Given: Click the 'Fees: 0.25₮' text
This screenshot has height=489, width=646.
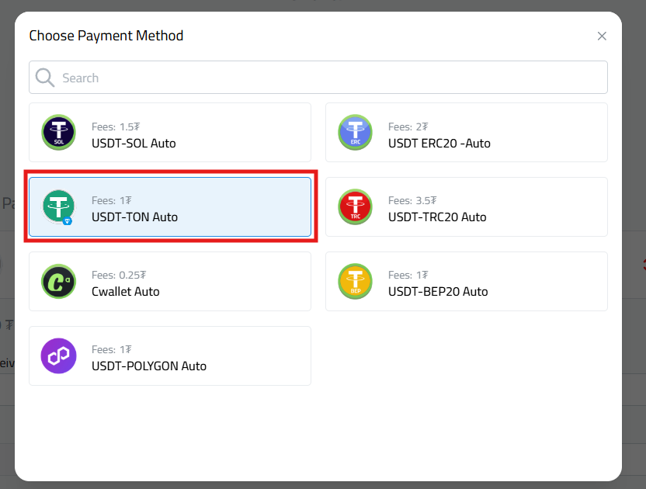Looking at the screenshot, I should point(119,275).
